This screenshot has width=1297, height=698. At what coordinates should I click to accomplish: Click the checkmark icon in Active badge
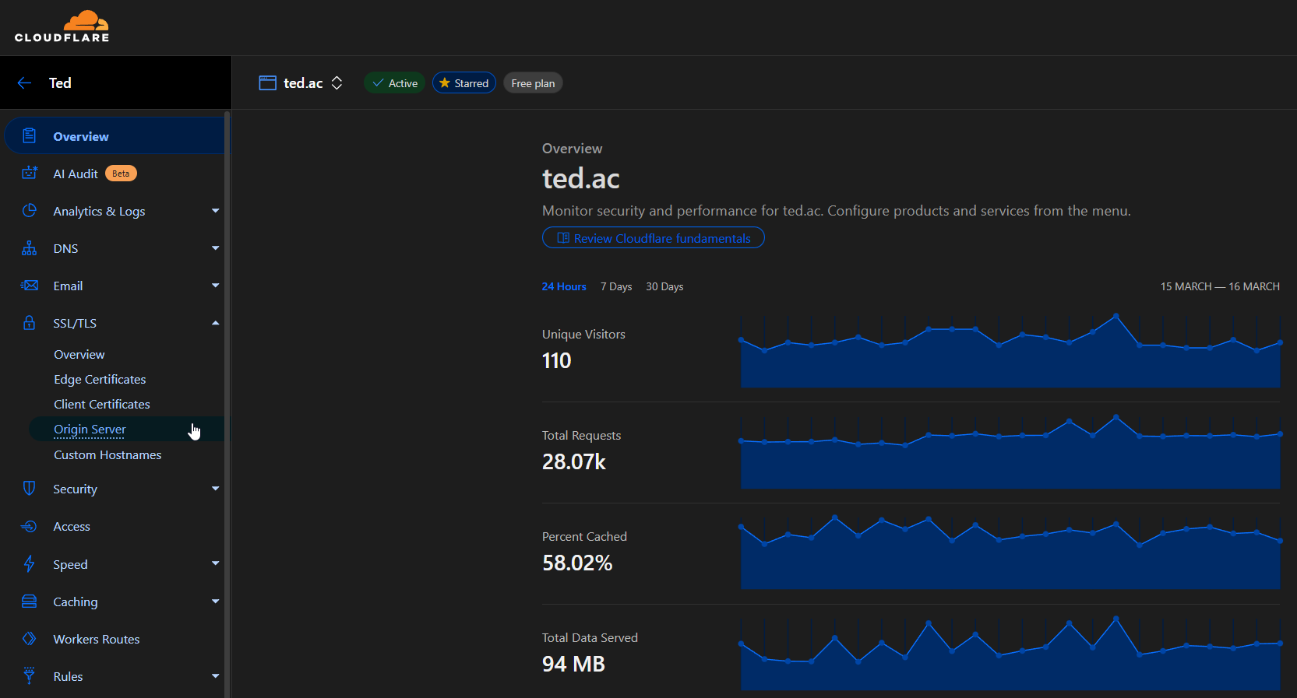(378, 82)
